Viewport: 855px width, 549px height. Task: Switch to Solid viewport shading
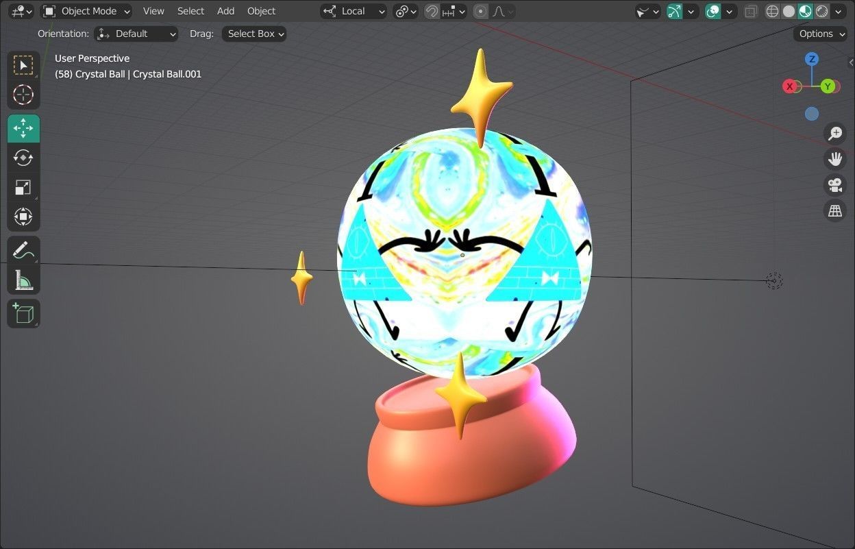pyautogui.click(x=789, y=11)
